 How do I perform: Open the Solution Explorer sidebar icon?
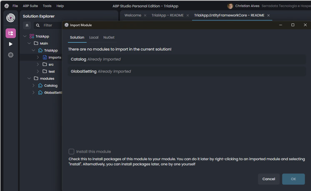tap(10, 33)
